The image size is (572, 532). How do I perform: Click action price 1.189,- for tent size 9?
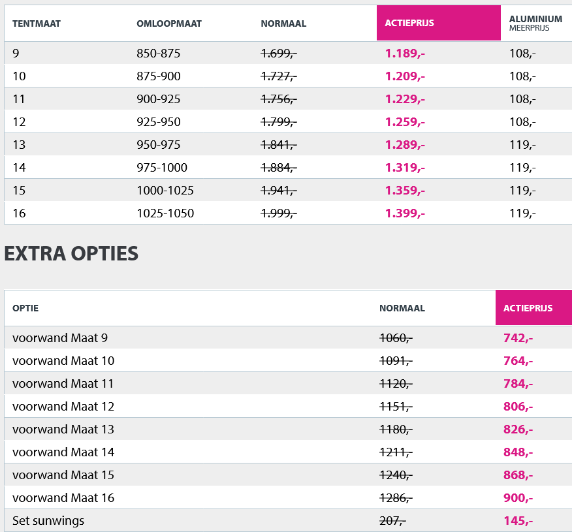(405, 54)
